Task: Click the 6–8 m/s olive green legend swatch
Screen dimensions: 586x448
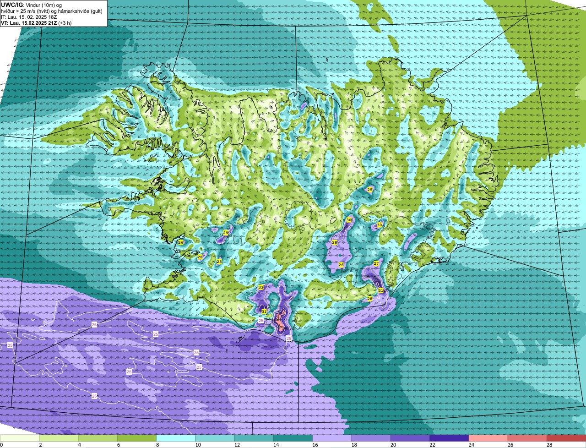Action: pyautogui.click(x=136, y=438)
